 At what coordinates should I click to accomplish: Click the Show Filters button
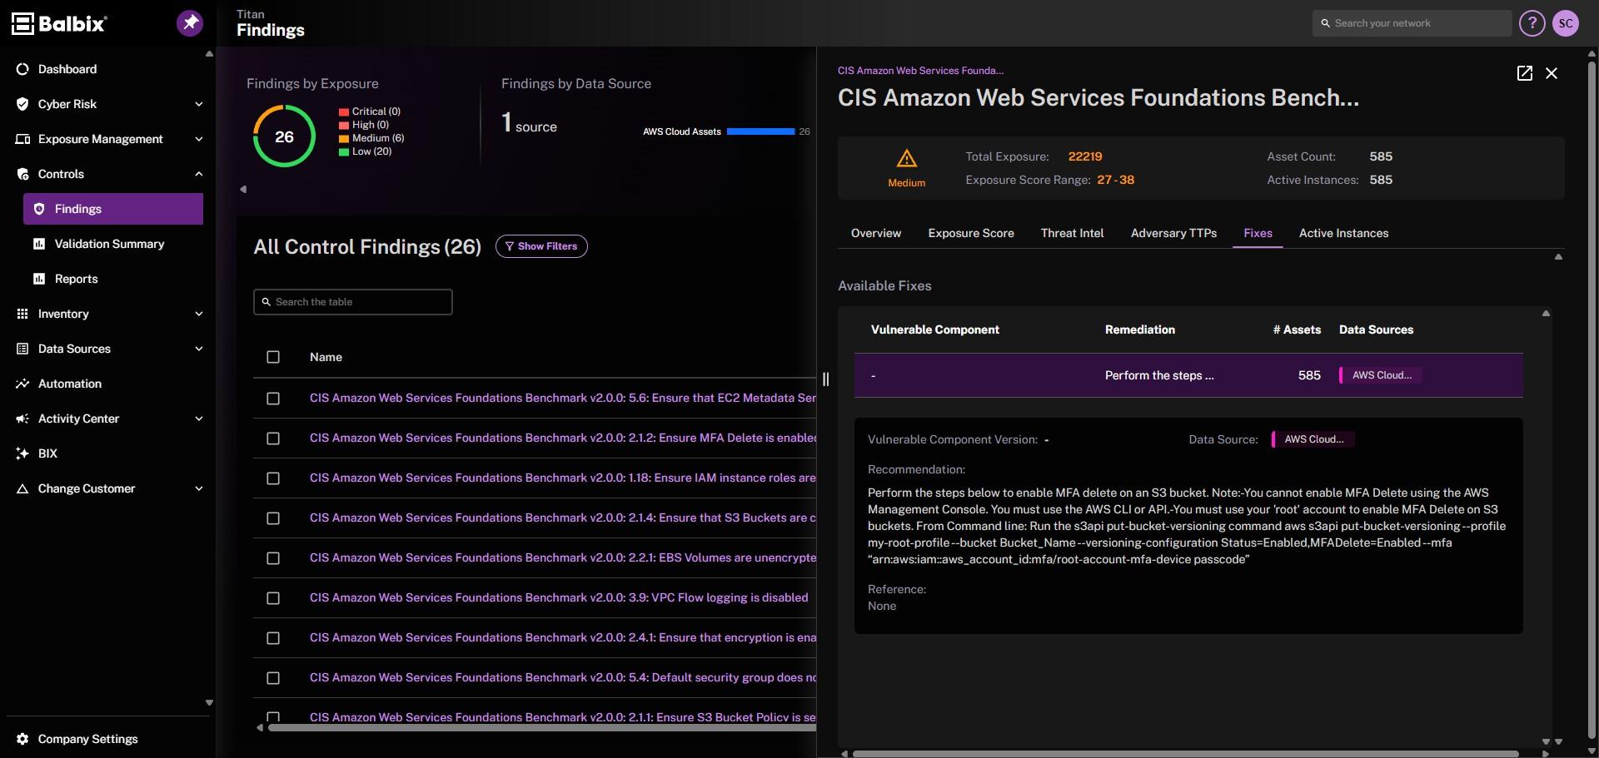tap(541, 246)
